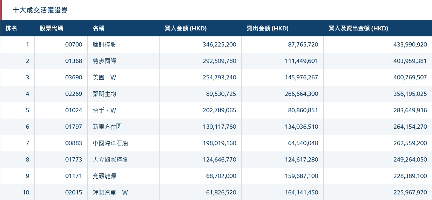Click sell amount 64,540,040

point(303,143)
